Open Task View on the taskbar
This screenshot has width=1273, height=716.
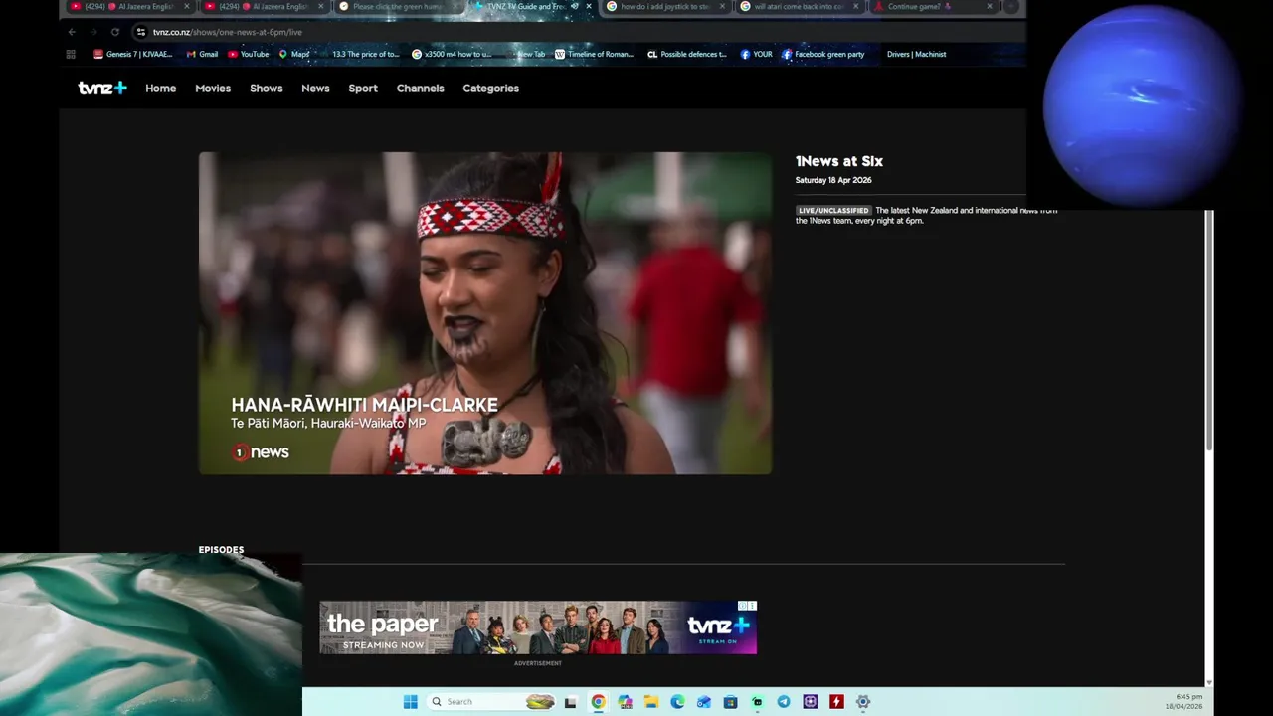point(570,702)
